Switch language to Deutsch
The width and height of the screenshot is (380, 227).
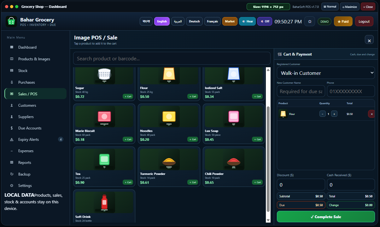(x=194, y=21)
